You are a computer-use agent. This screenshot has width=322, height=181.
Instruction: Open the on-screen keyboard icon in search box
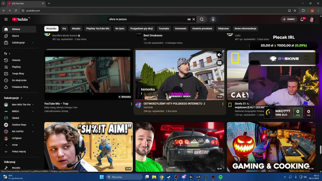pos(189,19)
